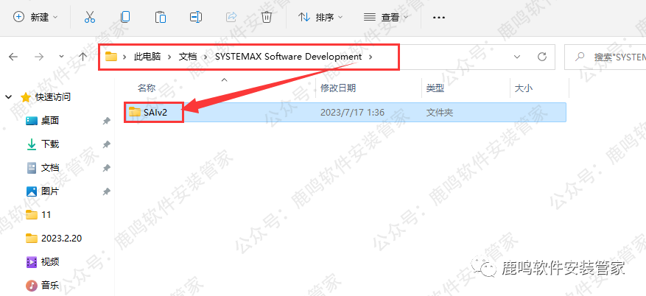Sort by 类型 column header

[435, 88]
